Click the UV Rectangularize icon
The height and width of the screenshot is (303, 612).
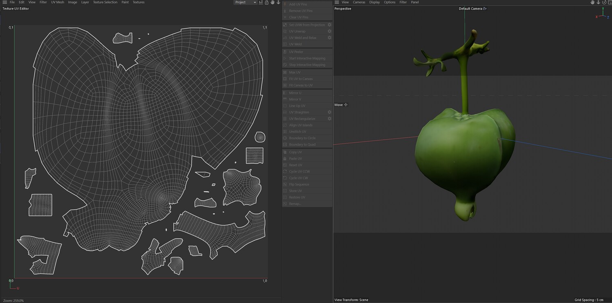285,119
